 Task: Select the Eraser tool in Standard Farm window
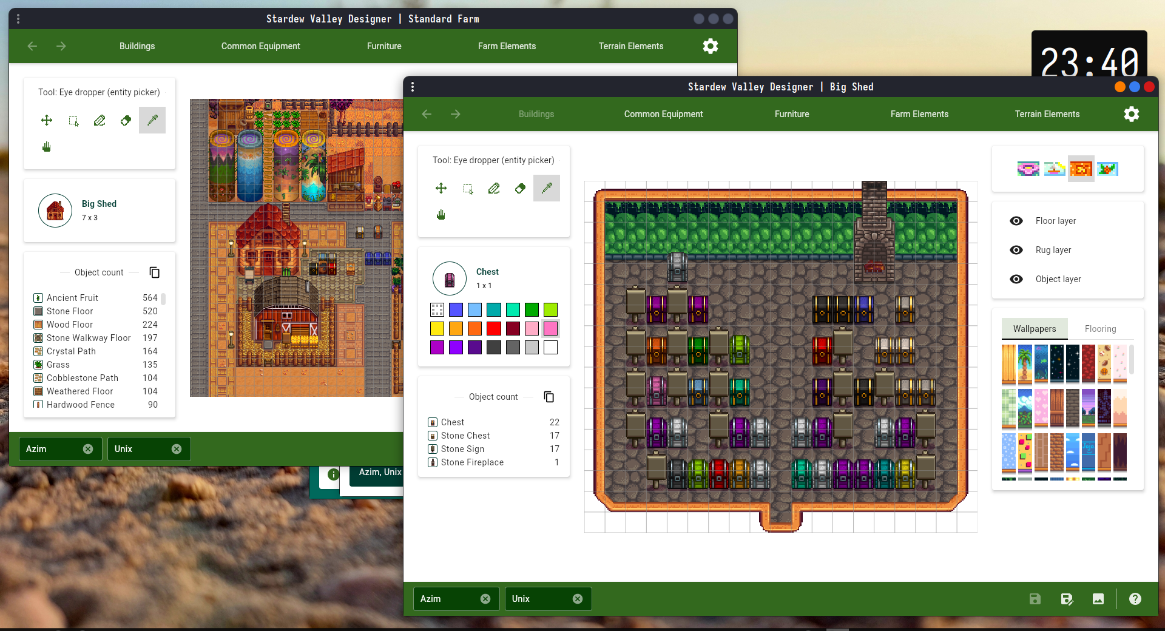126,120
